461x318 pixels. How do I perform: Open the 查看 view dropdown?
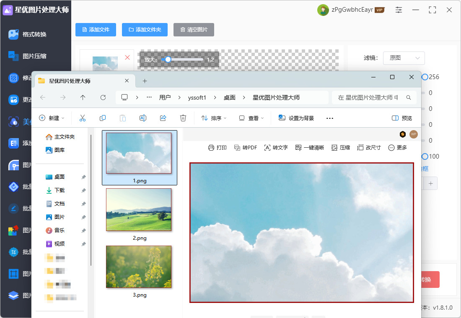251,118
